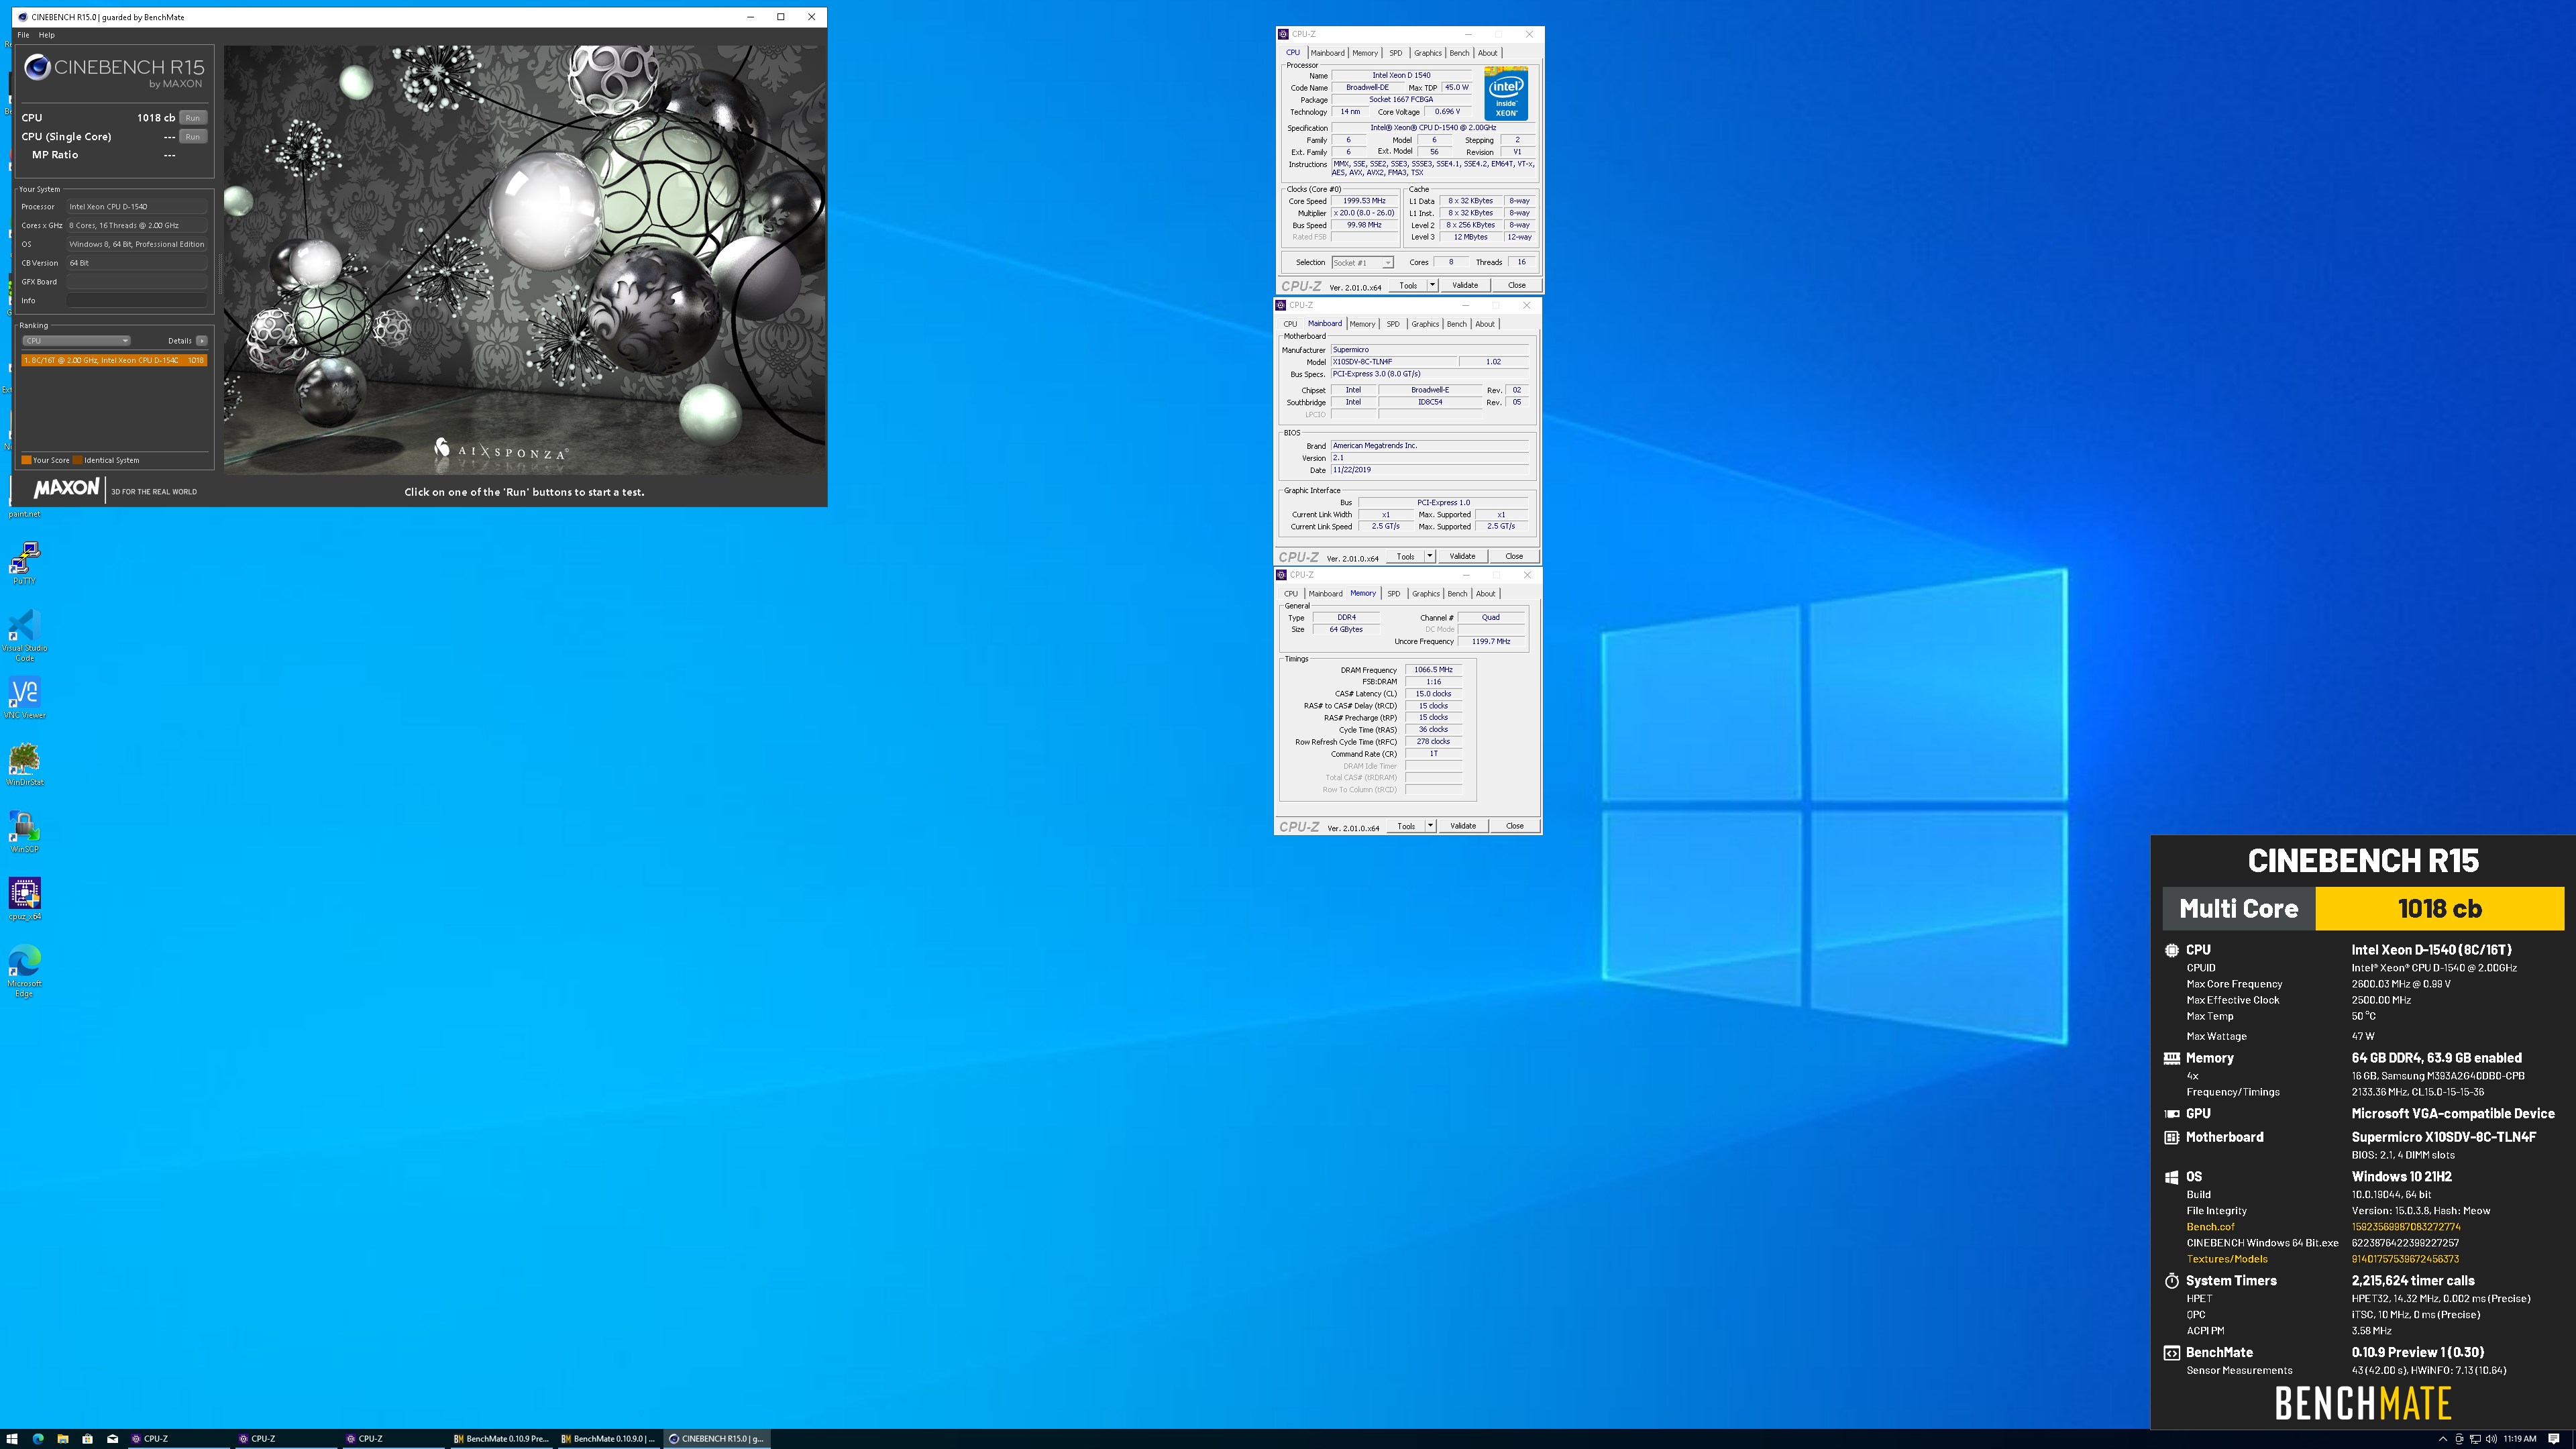
Task: Open Edge browser from the taskbar
Action: (x=38, y=1439)
